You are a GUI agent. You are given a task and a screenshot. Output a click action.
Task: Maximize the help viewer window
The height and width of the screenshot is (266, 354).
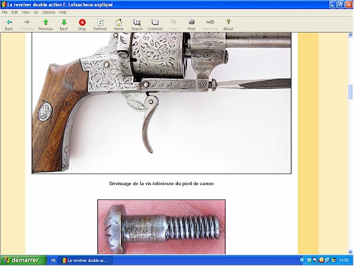coord(341,5)
